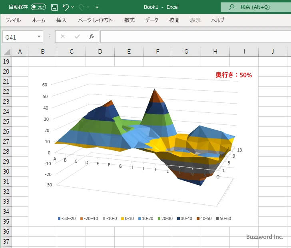Click the -20--10 legend swatch

point(82,219)
